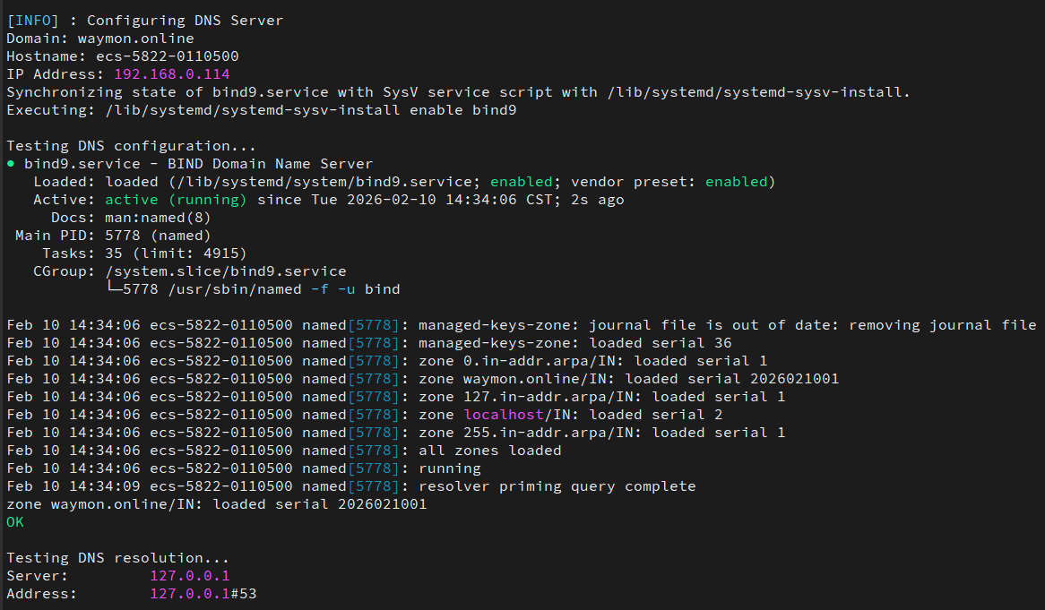This screenshot has width=1045, height=610.
Task: Click the green 'active (running)' status text
Action: [176, 200]
